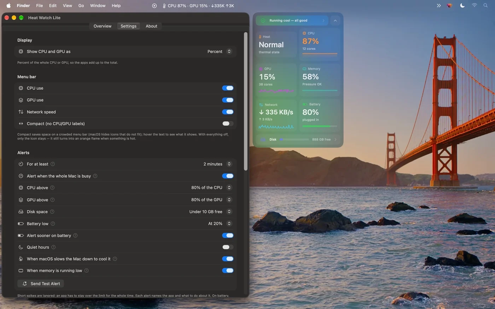Viewport: 495px width, 309px height.
Task: Click the Quiet hours help icon
Action: click(x=53, y=247)
